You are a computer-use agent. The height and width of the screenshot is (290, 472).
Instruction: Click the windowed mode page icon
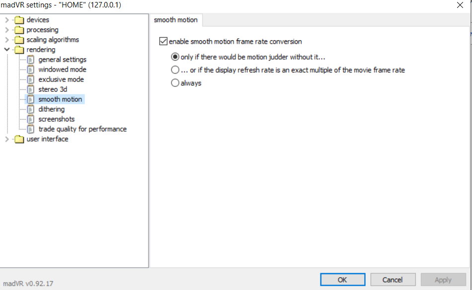31,70
